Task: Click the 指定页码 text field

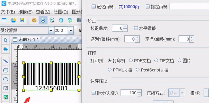Action: click(x=189, y=6)
